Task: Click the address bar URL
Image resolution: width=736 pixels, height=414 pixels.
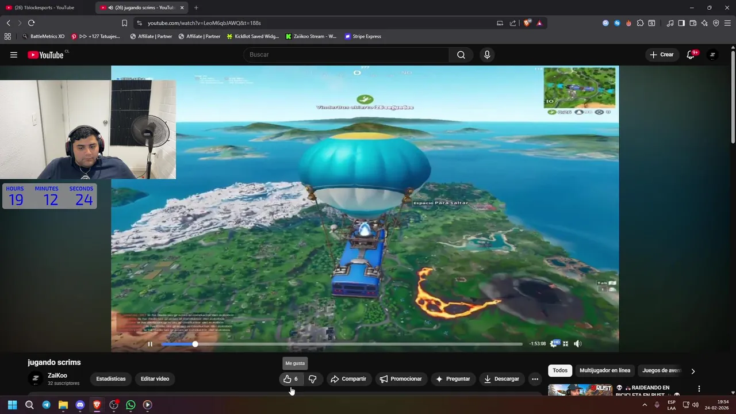Action: [204, 23]
